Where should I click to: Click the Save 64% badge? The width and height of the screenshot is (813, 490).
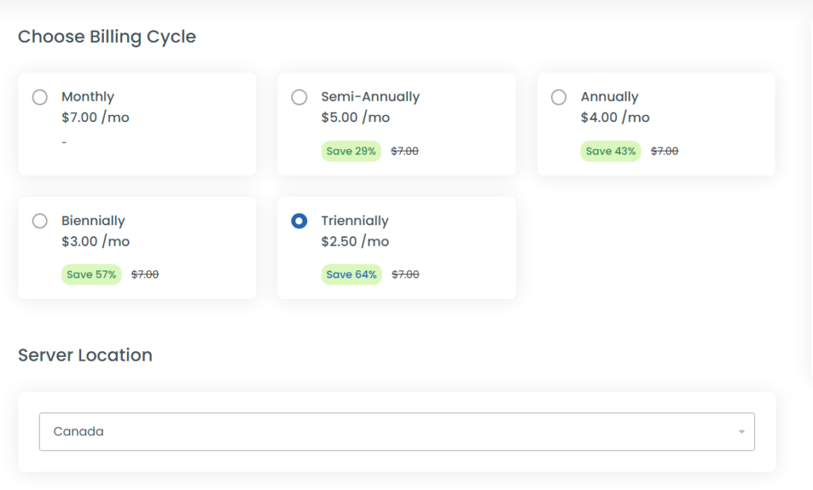[x=352, y=274]
